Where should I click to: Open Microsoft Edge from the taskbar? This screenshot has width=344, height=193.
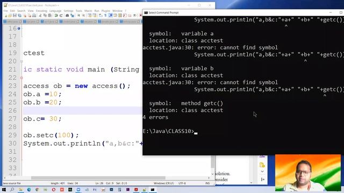(28, 189)
